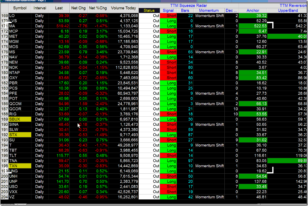Select the Bars column header

pos(185,11)
